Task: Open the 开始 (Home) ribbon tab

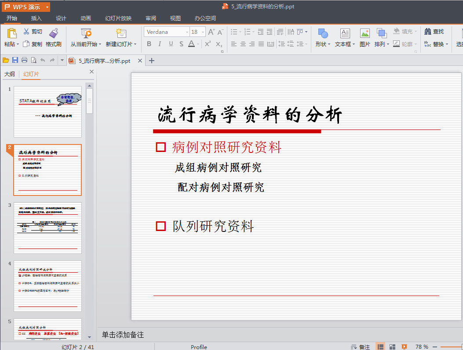Action: (x=12, y=18)
